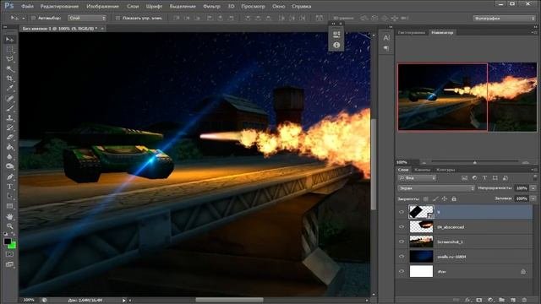Screen dimensions: 541x304
Task: Open the fill slider dropdown arrow
Action: click(533, 198)
